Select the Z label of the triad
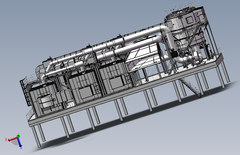240x155 pixels. pos(21,147)
